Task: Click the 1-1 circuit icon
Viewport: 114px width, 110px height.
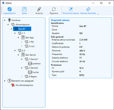Action: coord(20,33)
